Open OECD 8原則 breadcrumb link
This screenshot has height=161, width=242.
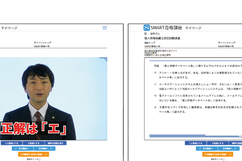coord(151,53)
